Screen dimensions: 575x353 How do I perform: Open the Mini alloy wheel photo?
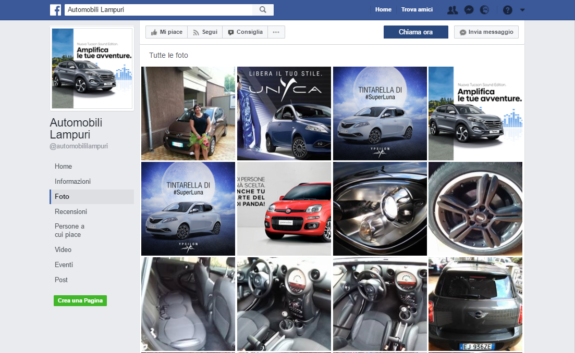475,209
